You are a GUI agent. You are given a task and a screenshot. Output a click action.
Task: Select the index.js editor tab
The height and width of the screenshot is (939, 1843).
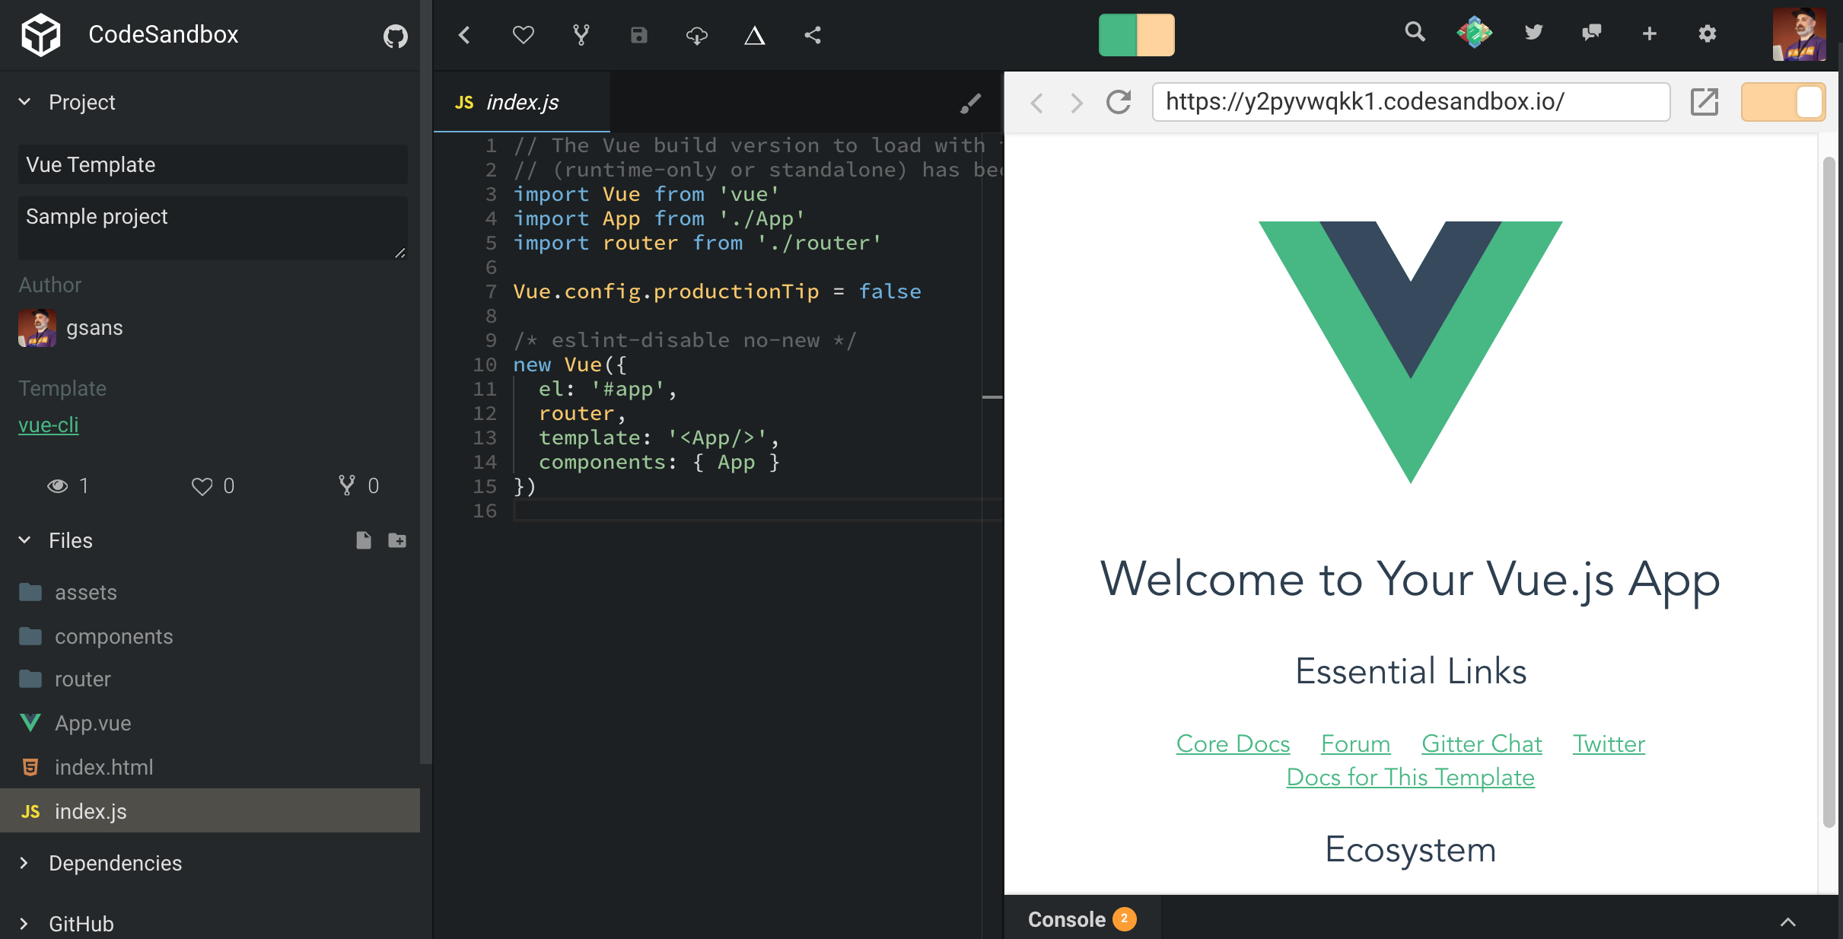tap(521, 103)
